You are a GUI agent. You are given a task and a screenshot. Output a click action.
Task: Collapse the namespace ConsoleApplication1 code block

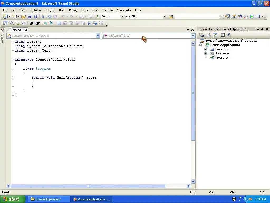[12, 60]
